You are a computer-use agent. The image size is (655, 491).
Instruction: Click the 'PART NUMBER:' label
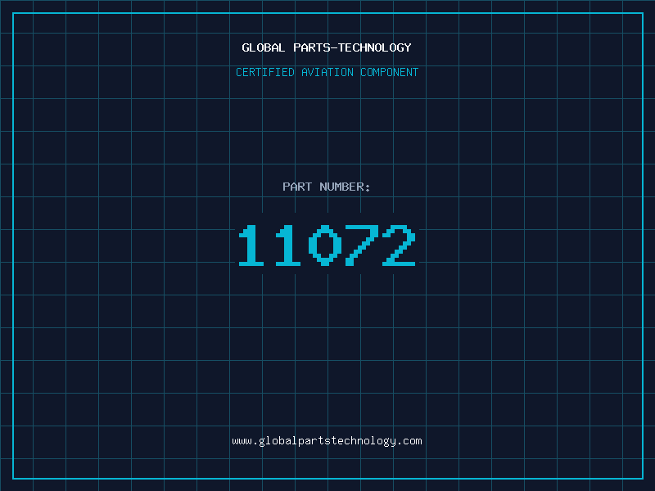point(326,187)
